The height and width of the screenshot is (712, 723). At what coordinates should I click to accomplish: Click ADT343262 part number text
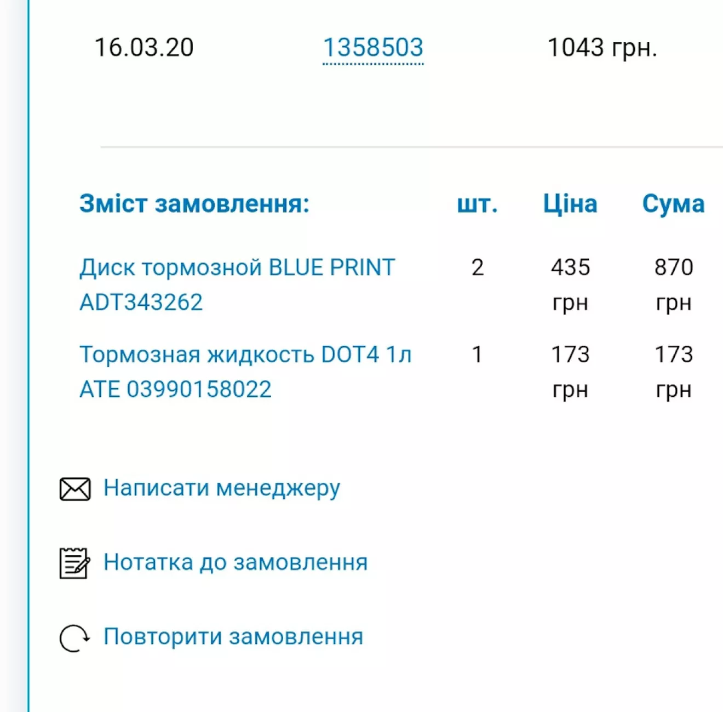pos(141,302)
